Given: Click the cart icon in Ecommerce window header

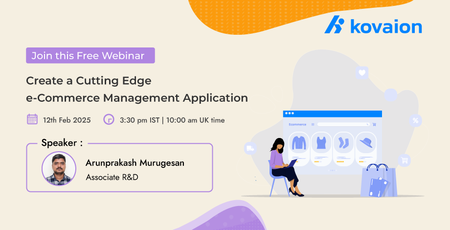Looking at the screenshot, I should click(x=374, y=124).
